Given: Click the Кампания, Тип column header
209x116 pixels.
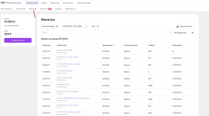Looking at the screenshot, I should pyautogui.click(x=62, y=45).
